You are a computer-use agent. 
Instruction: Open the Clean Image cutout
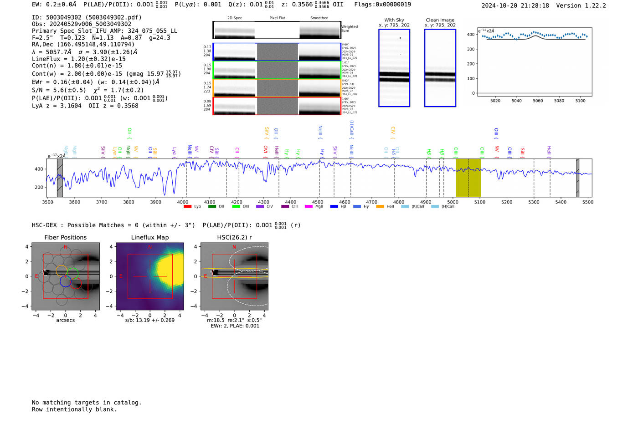440,68
